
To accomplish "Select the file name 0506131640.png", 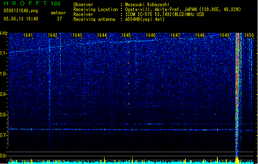I will click(21, 11).
